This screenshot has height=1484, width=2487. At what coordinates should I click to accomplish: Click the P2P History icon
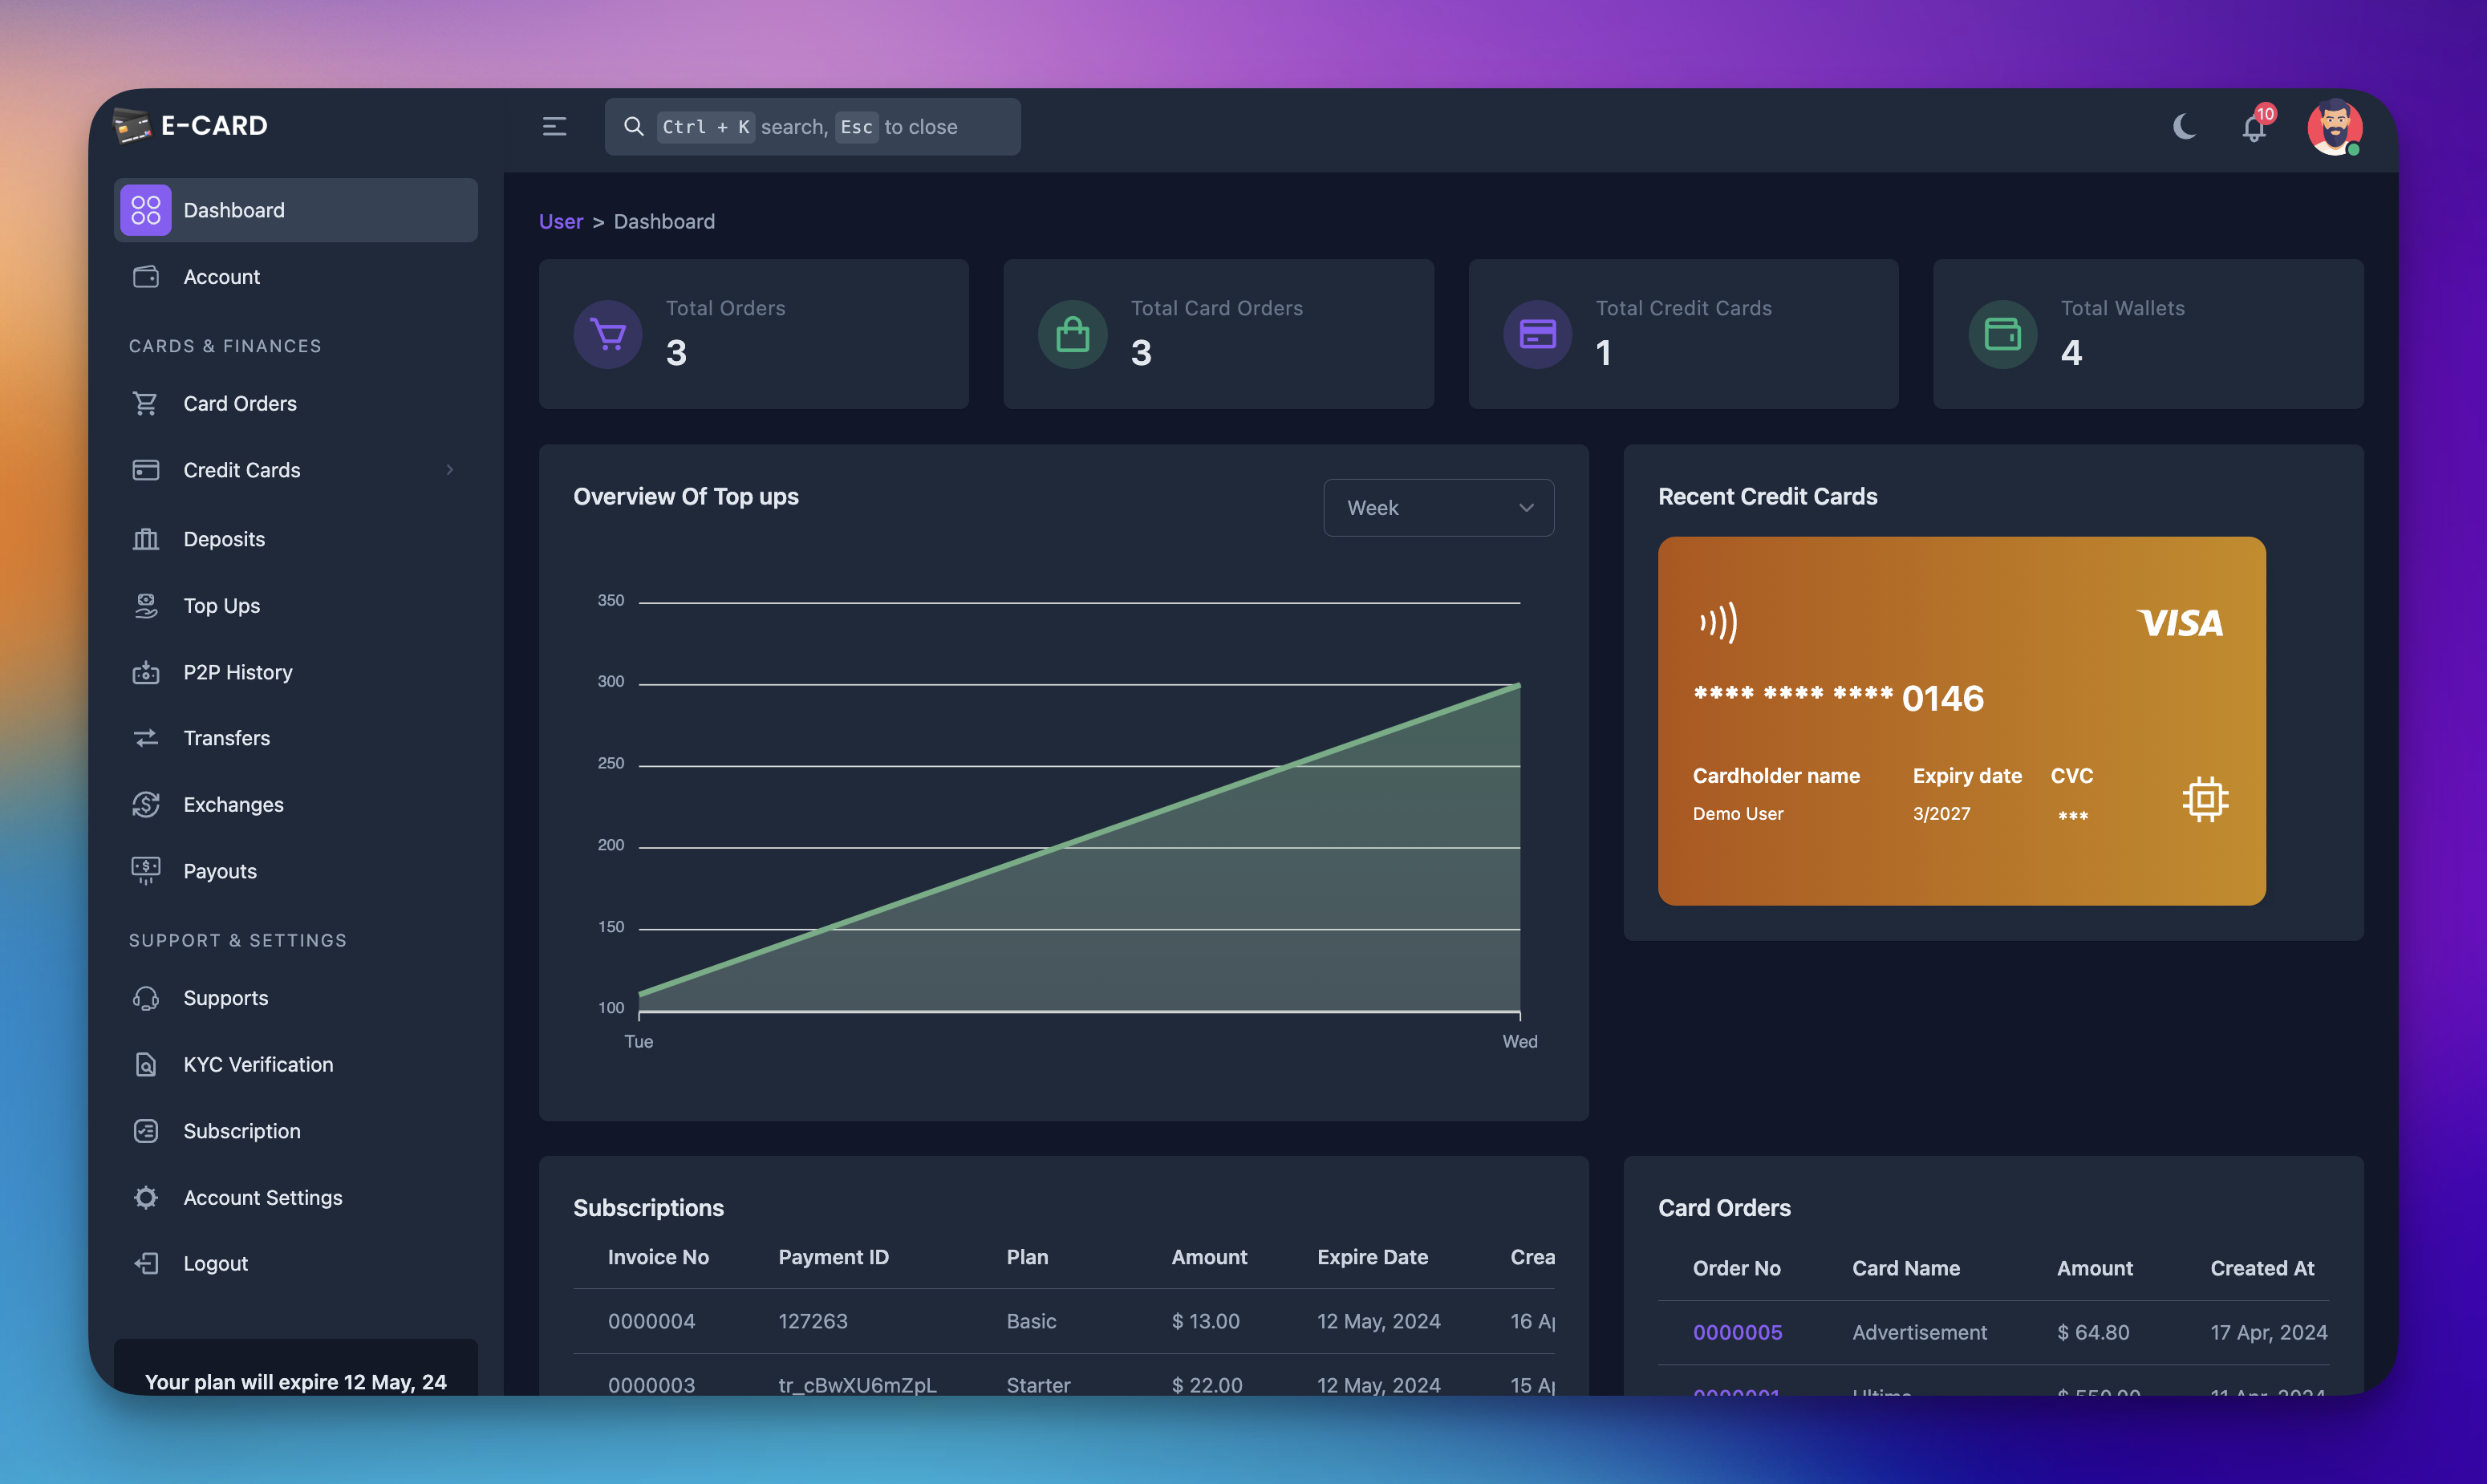(x=146, y=672)
